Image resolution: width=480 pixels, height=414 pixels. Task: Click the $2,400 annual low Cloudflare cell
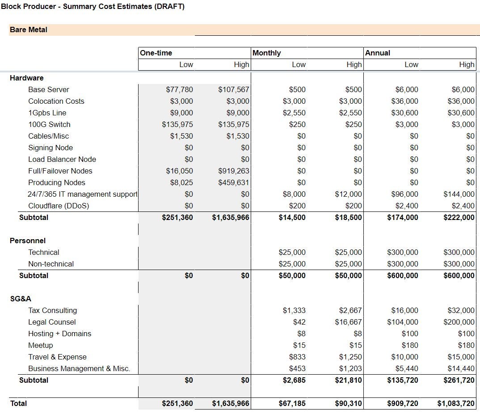coord(407,206)
